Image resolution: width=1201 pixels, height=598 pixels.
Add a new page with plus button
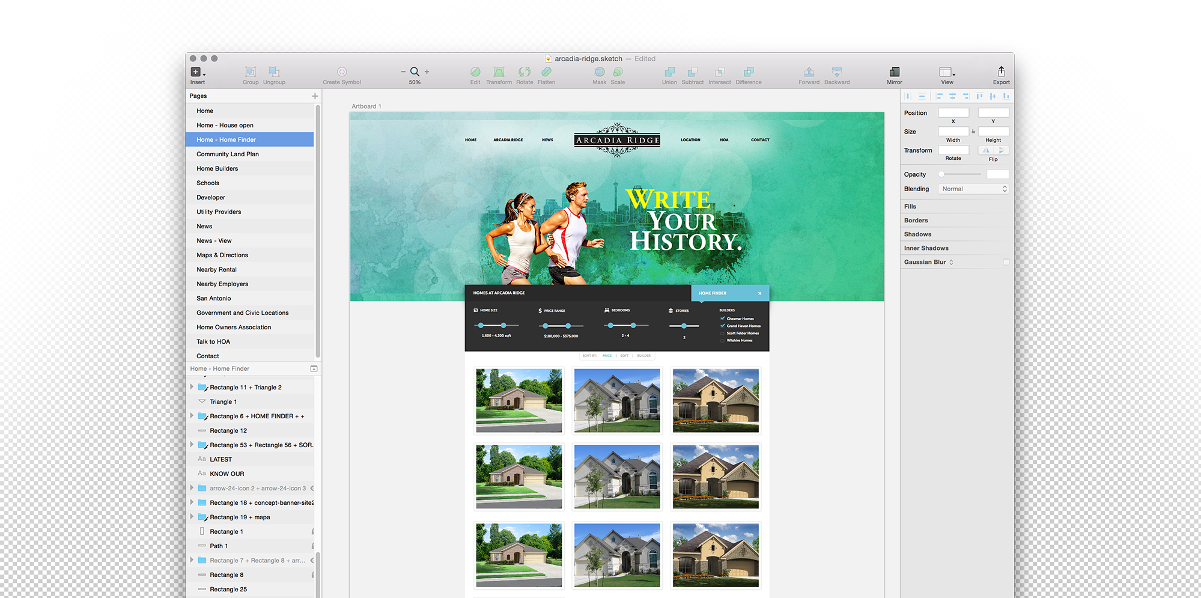tap(315, 96)
